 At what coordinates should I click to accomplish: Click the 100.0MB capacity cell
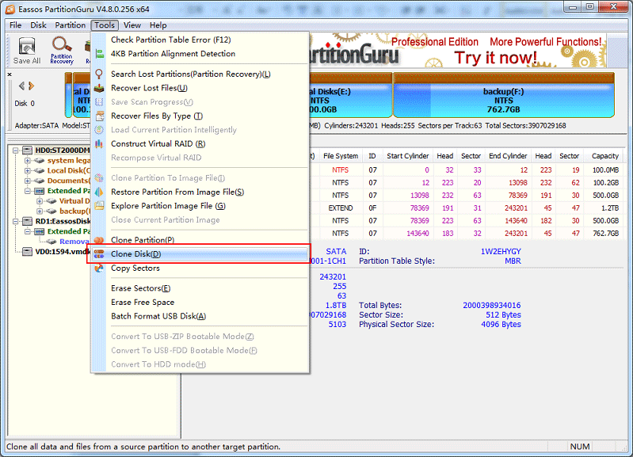605,170
